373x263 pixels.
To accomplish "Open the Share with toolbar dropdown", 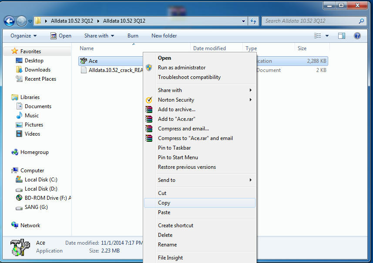I will pos(99,36).
